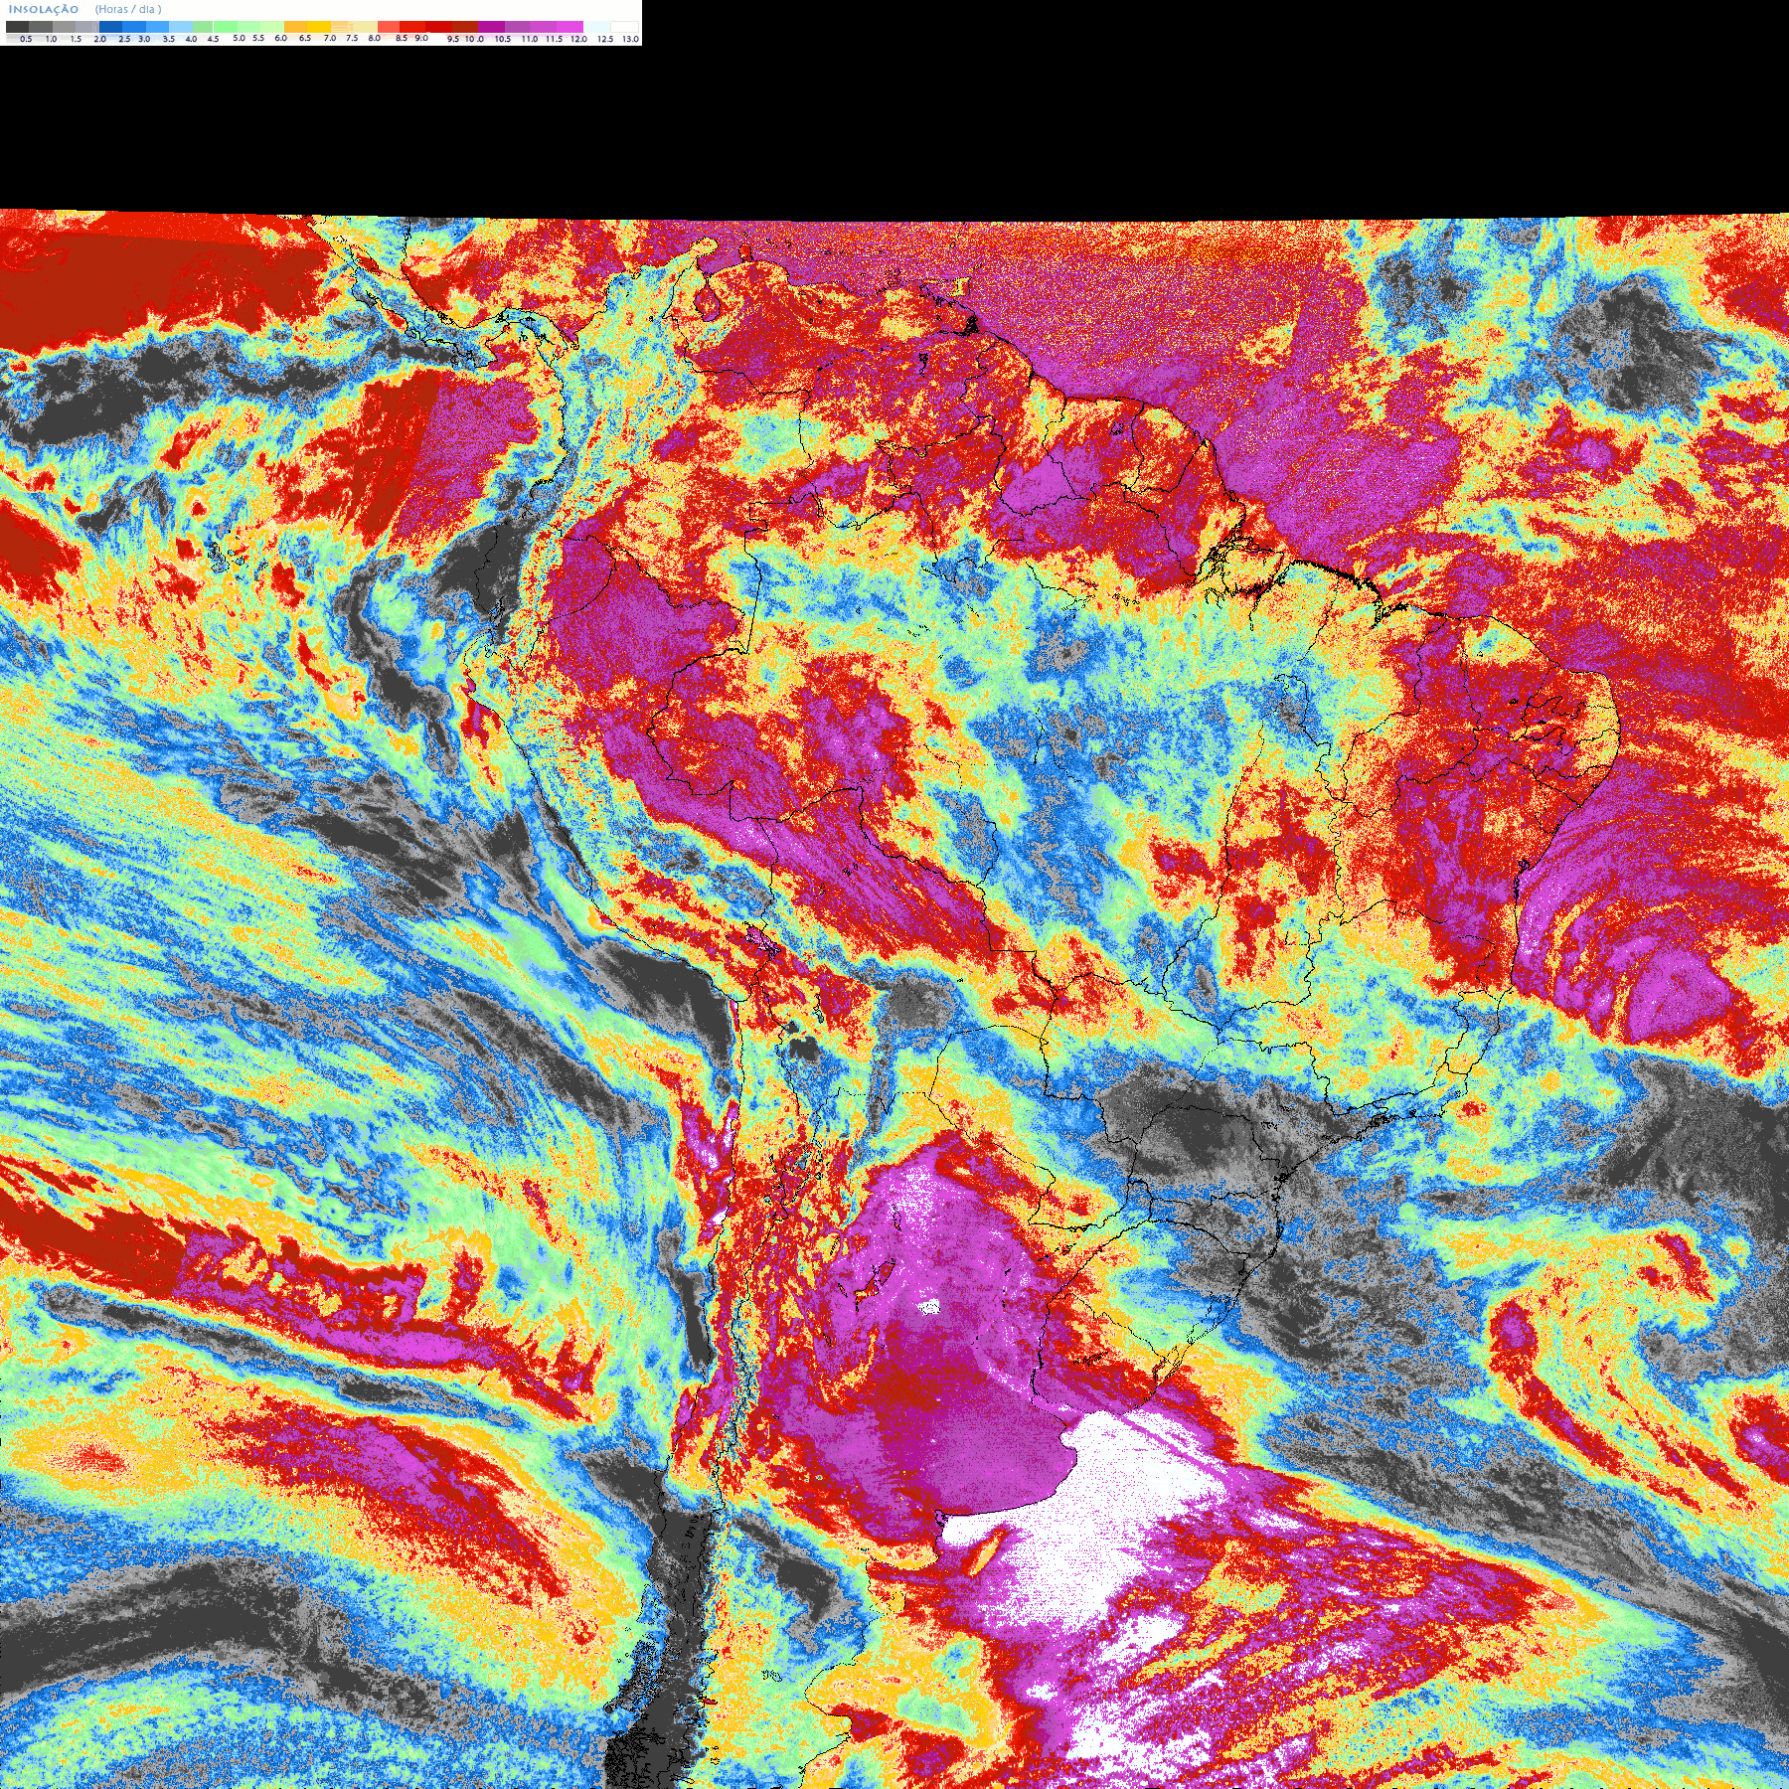Click the 11.5 legend value
The image size is (1789, 1789).
[x=554, y=39]
